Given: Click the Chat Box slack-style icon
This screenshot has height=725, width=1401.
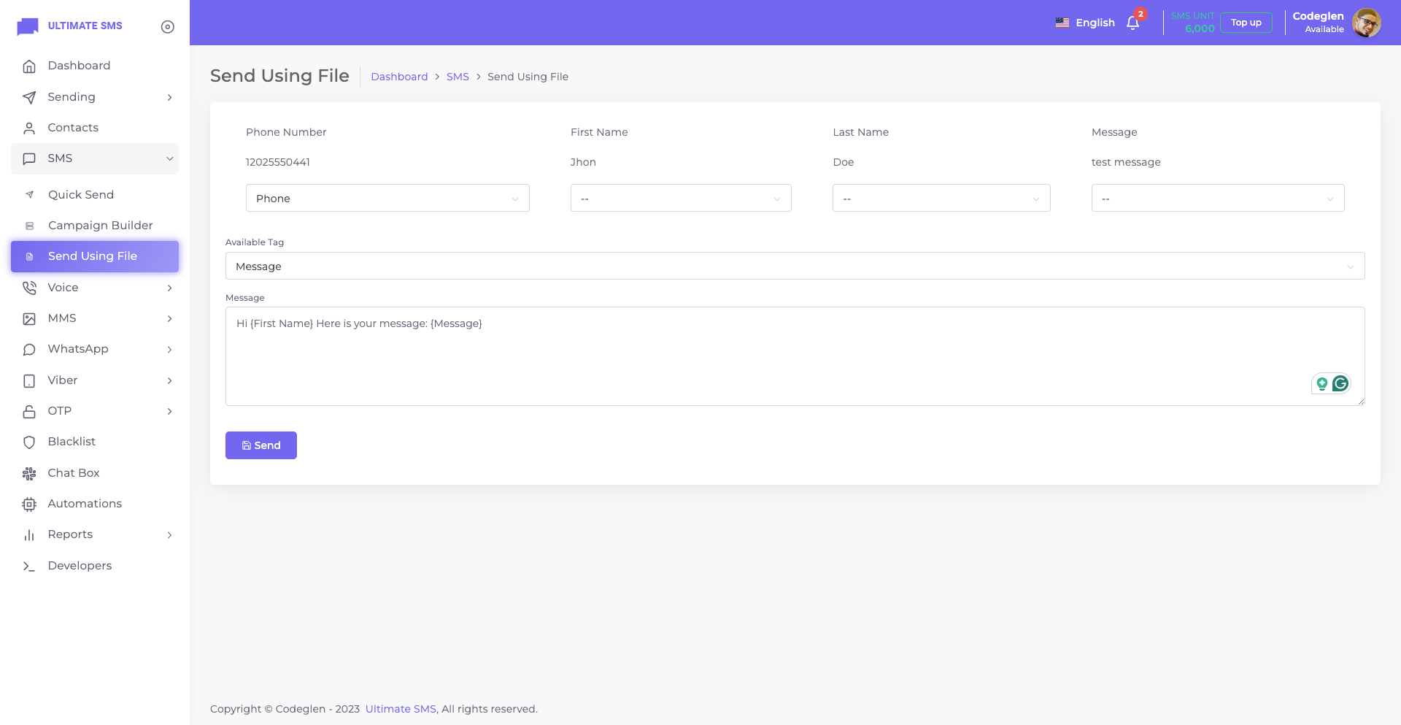Looking at the screenshot, I should (29, 474).
